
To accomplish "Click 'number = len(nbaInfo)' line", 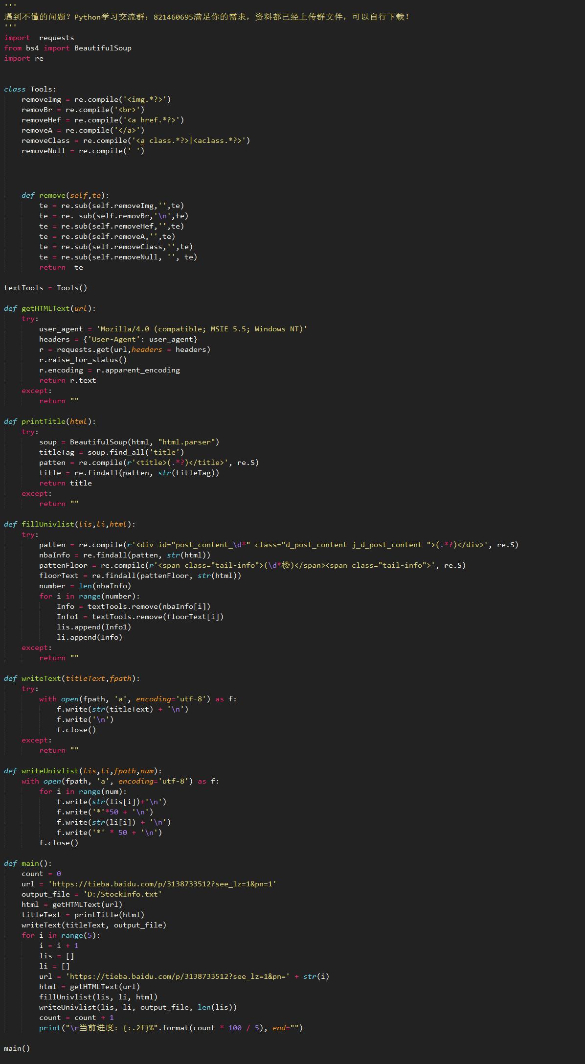I will [x=85, y=586].
